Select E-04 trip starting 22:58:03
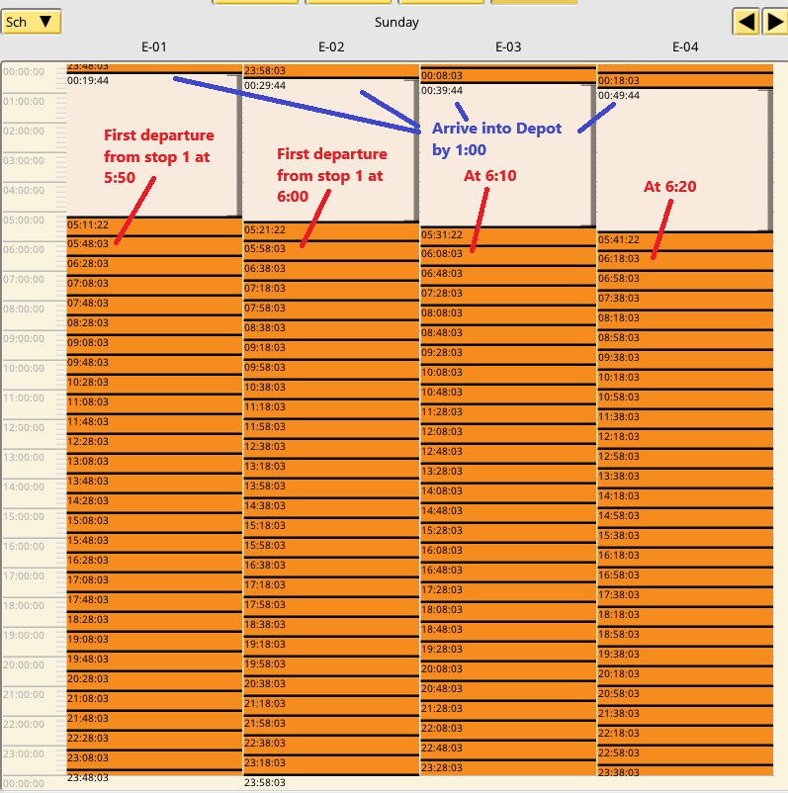The image size is (788, 793). click(685, 755)
